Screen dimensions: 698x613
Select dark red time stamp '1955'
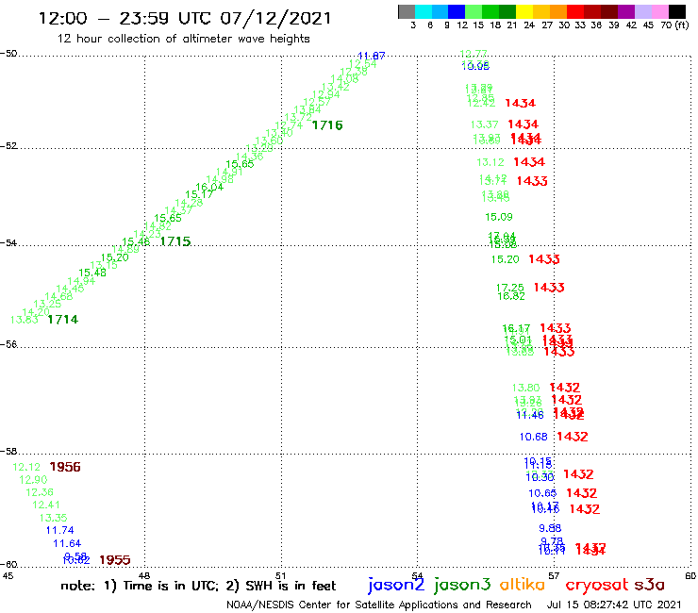point(115,559)
